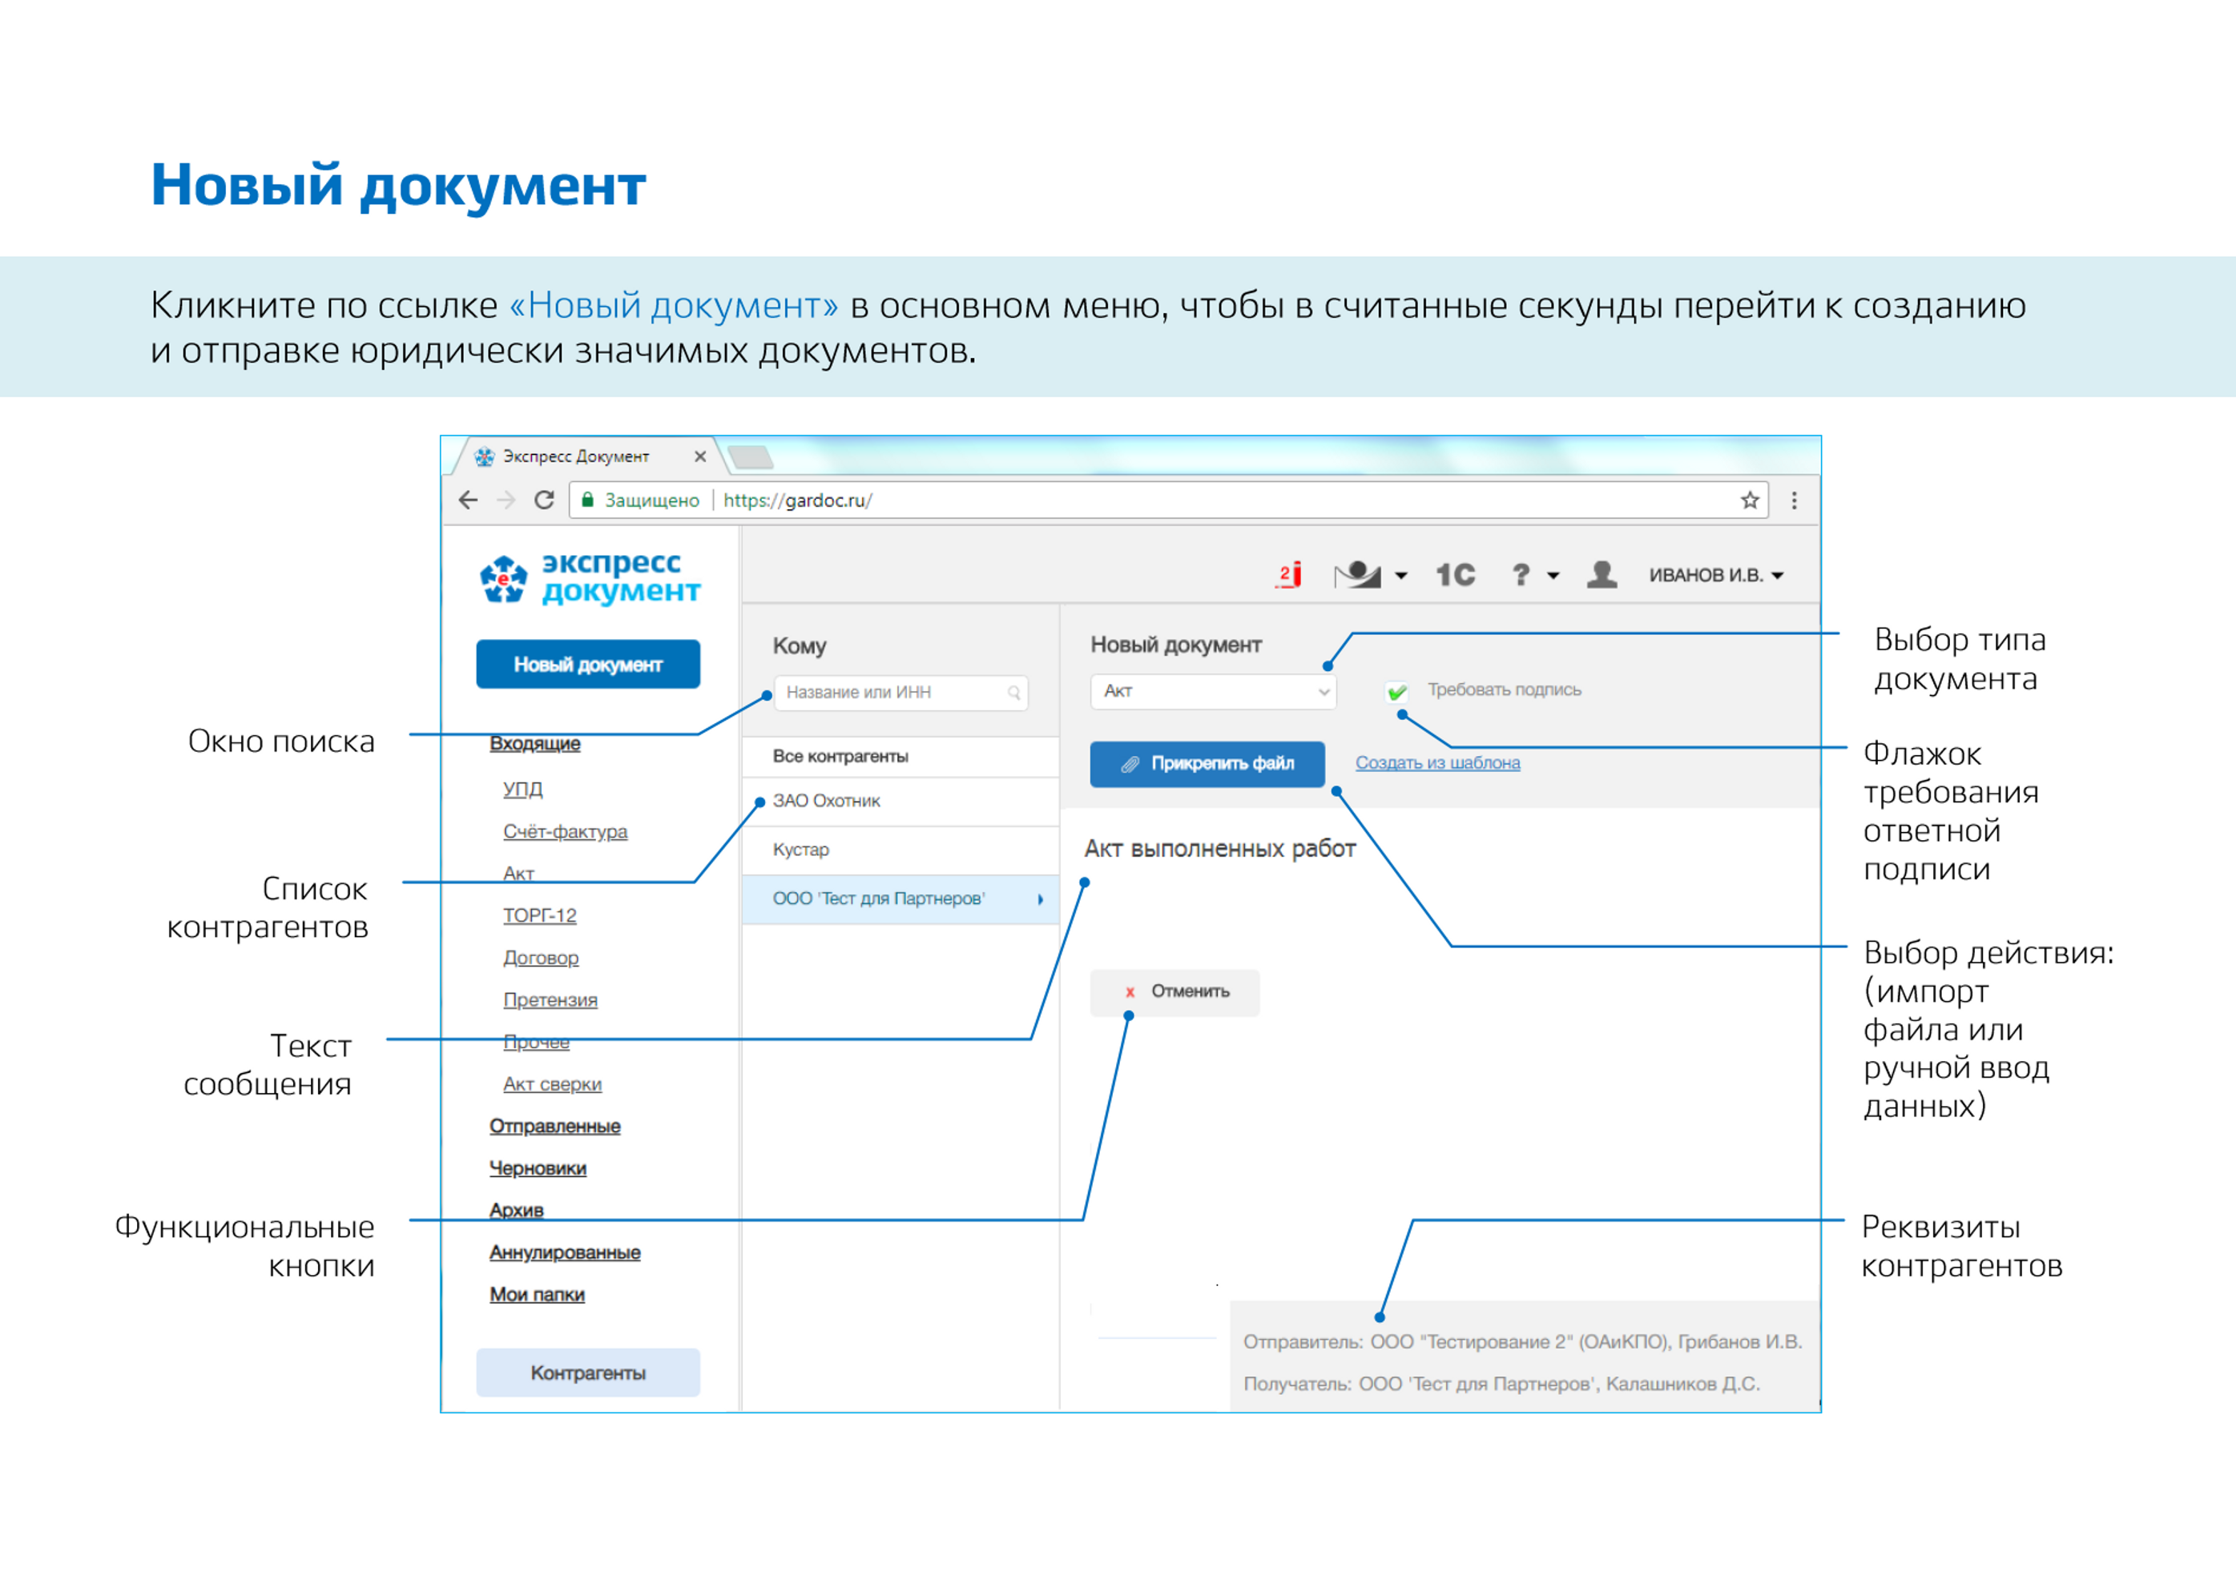
Task: Open the Акт document type dropdown
Action: point(1212,691)
